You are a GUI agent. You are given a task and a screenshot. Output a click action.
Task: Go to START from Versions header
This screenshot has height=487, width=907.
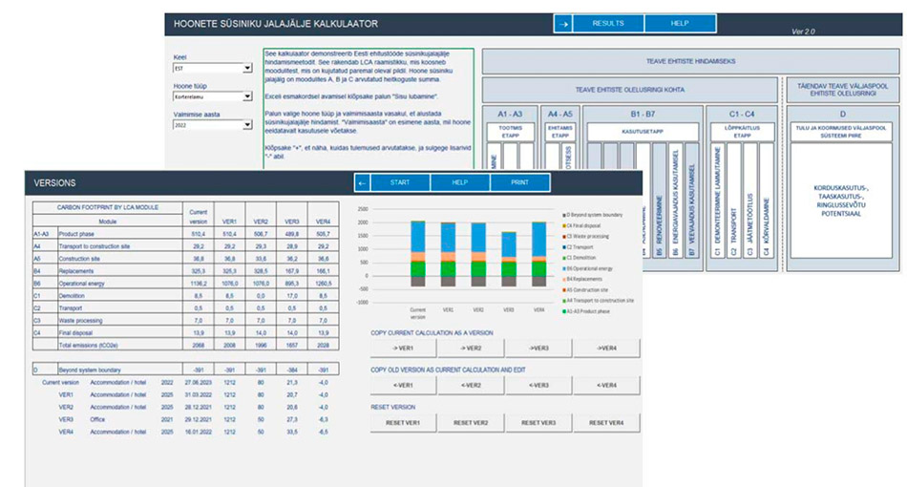pyautogui.click(x=399, y=182)
